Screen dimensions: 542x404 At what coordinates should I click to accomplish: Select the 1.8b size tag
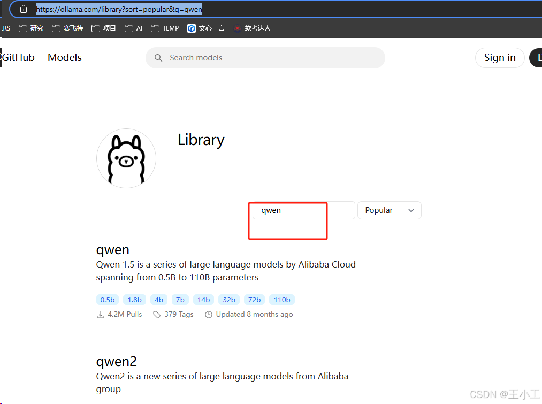coord(134,300)
